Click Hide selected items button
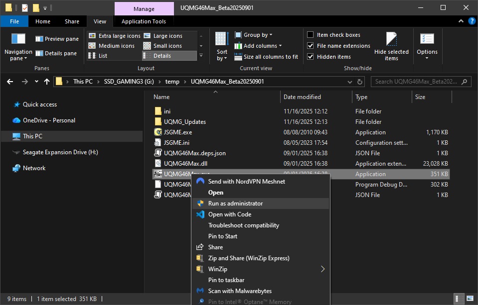 point(391,46)
